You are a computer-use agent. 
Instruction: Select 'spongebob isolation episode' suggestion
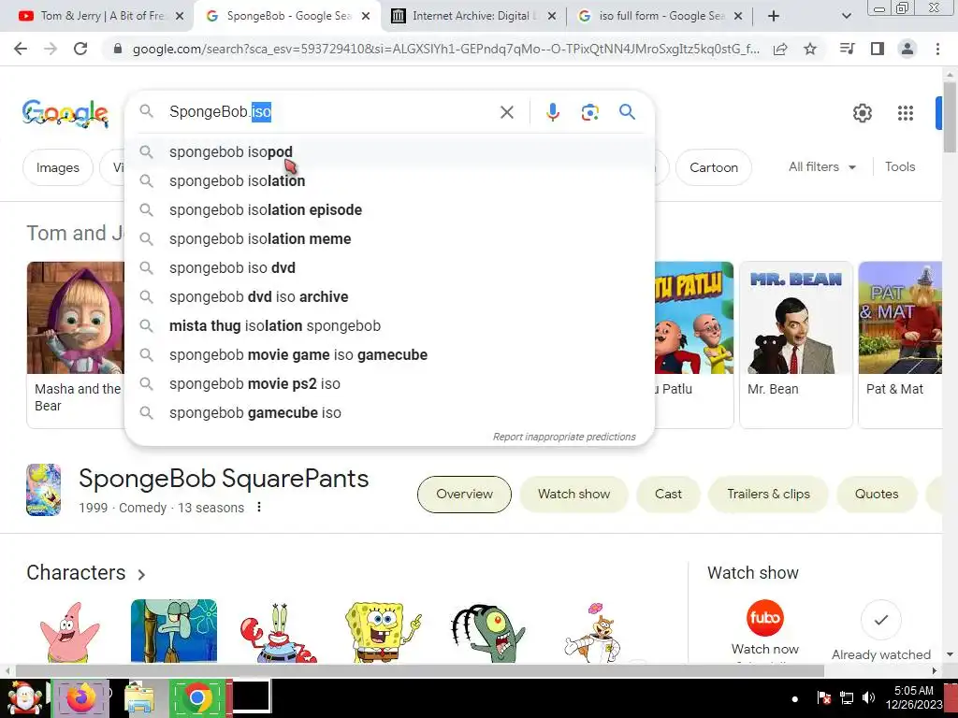pos(389,209)
